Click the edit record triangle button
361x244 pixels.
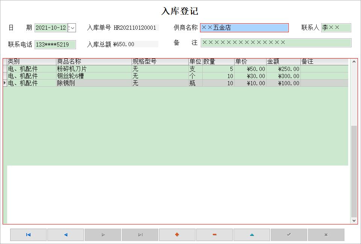coord(252,235)
